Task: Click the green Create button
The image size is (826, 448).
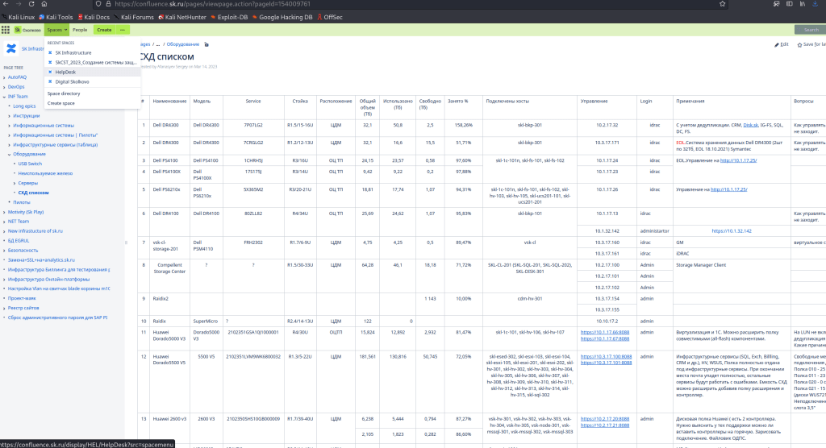Action: [x=104, y=30]
